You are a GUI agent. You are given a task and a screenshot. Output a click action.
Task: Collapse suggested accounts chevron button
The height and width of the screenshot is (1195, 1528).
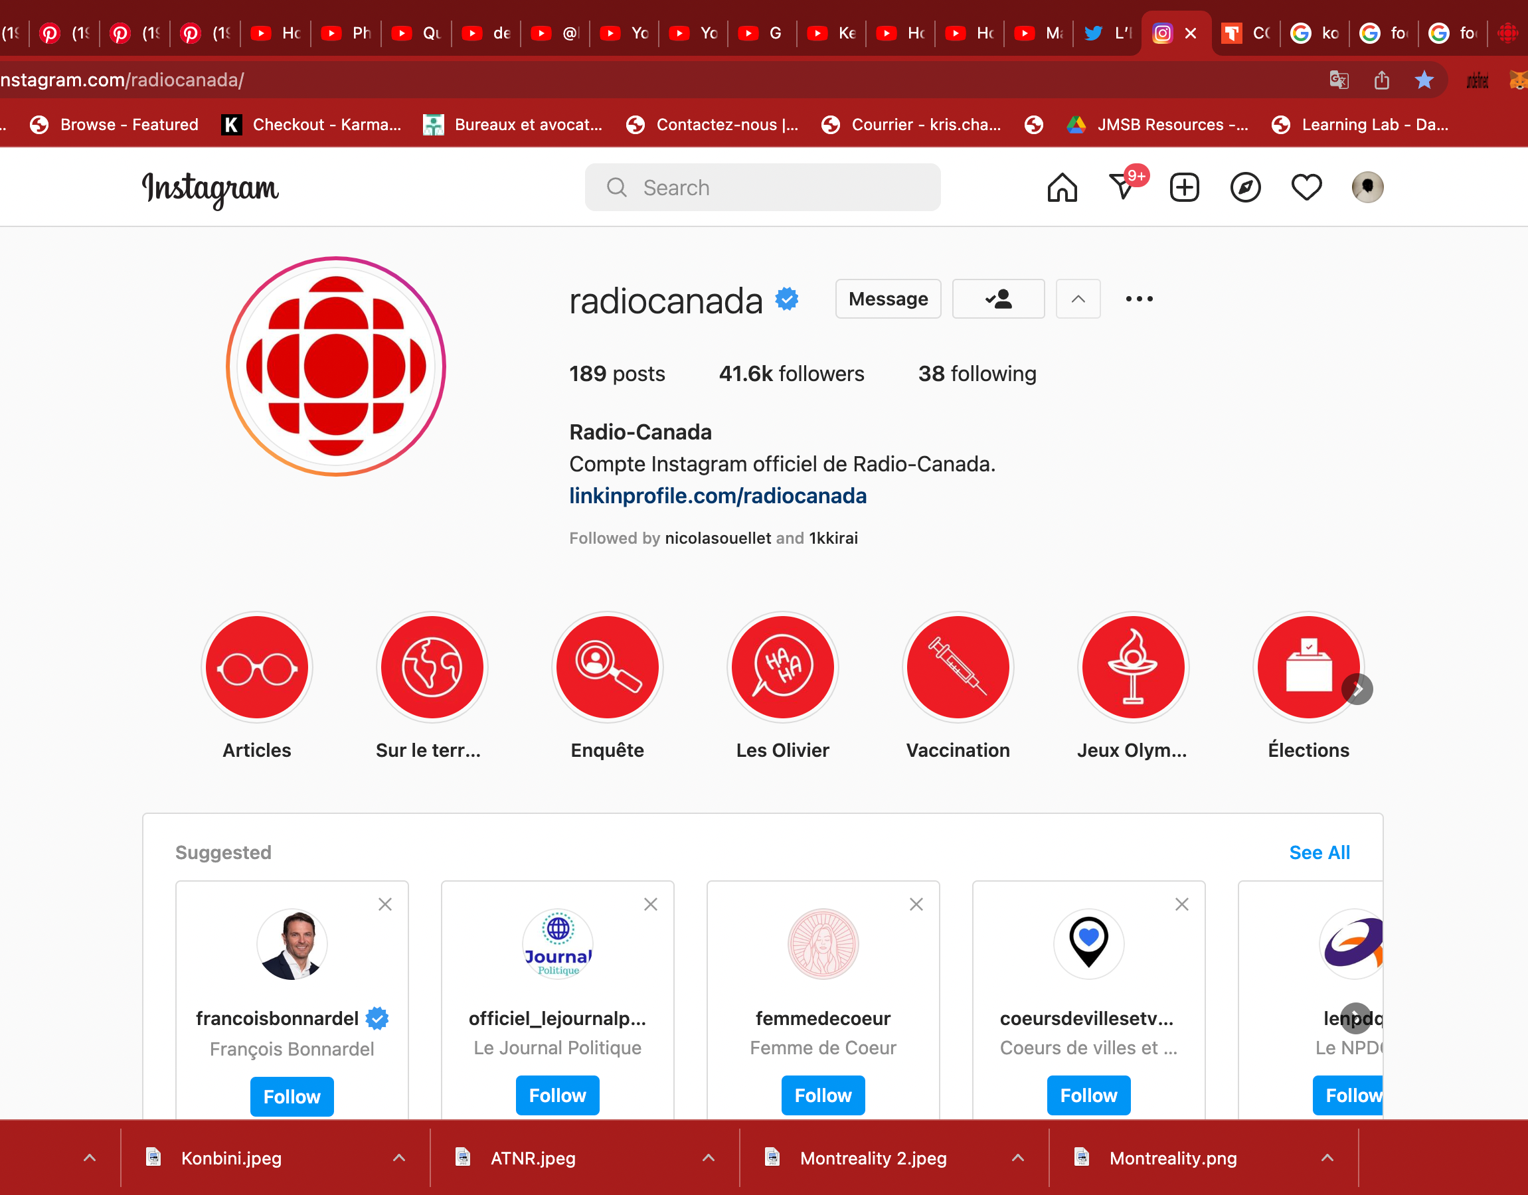[x=1078, y=299]
